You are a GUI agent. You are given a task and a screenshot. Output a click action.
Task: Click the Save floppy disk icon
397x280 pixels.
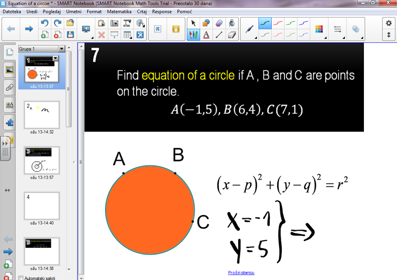pos(70,35)
